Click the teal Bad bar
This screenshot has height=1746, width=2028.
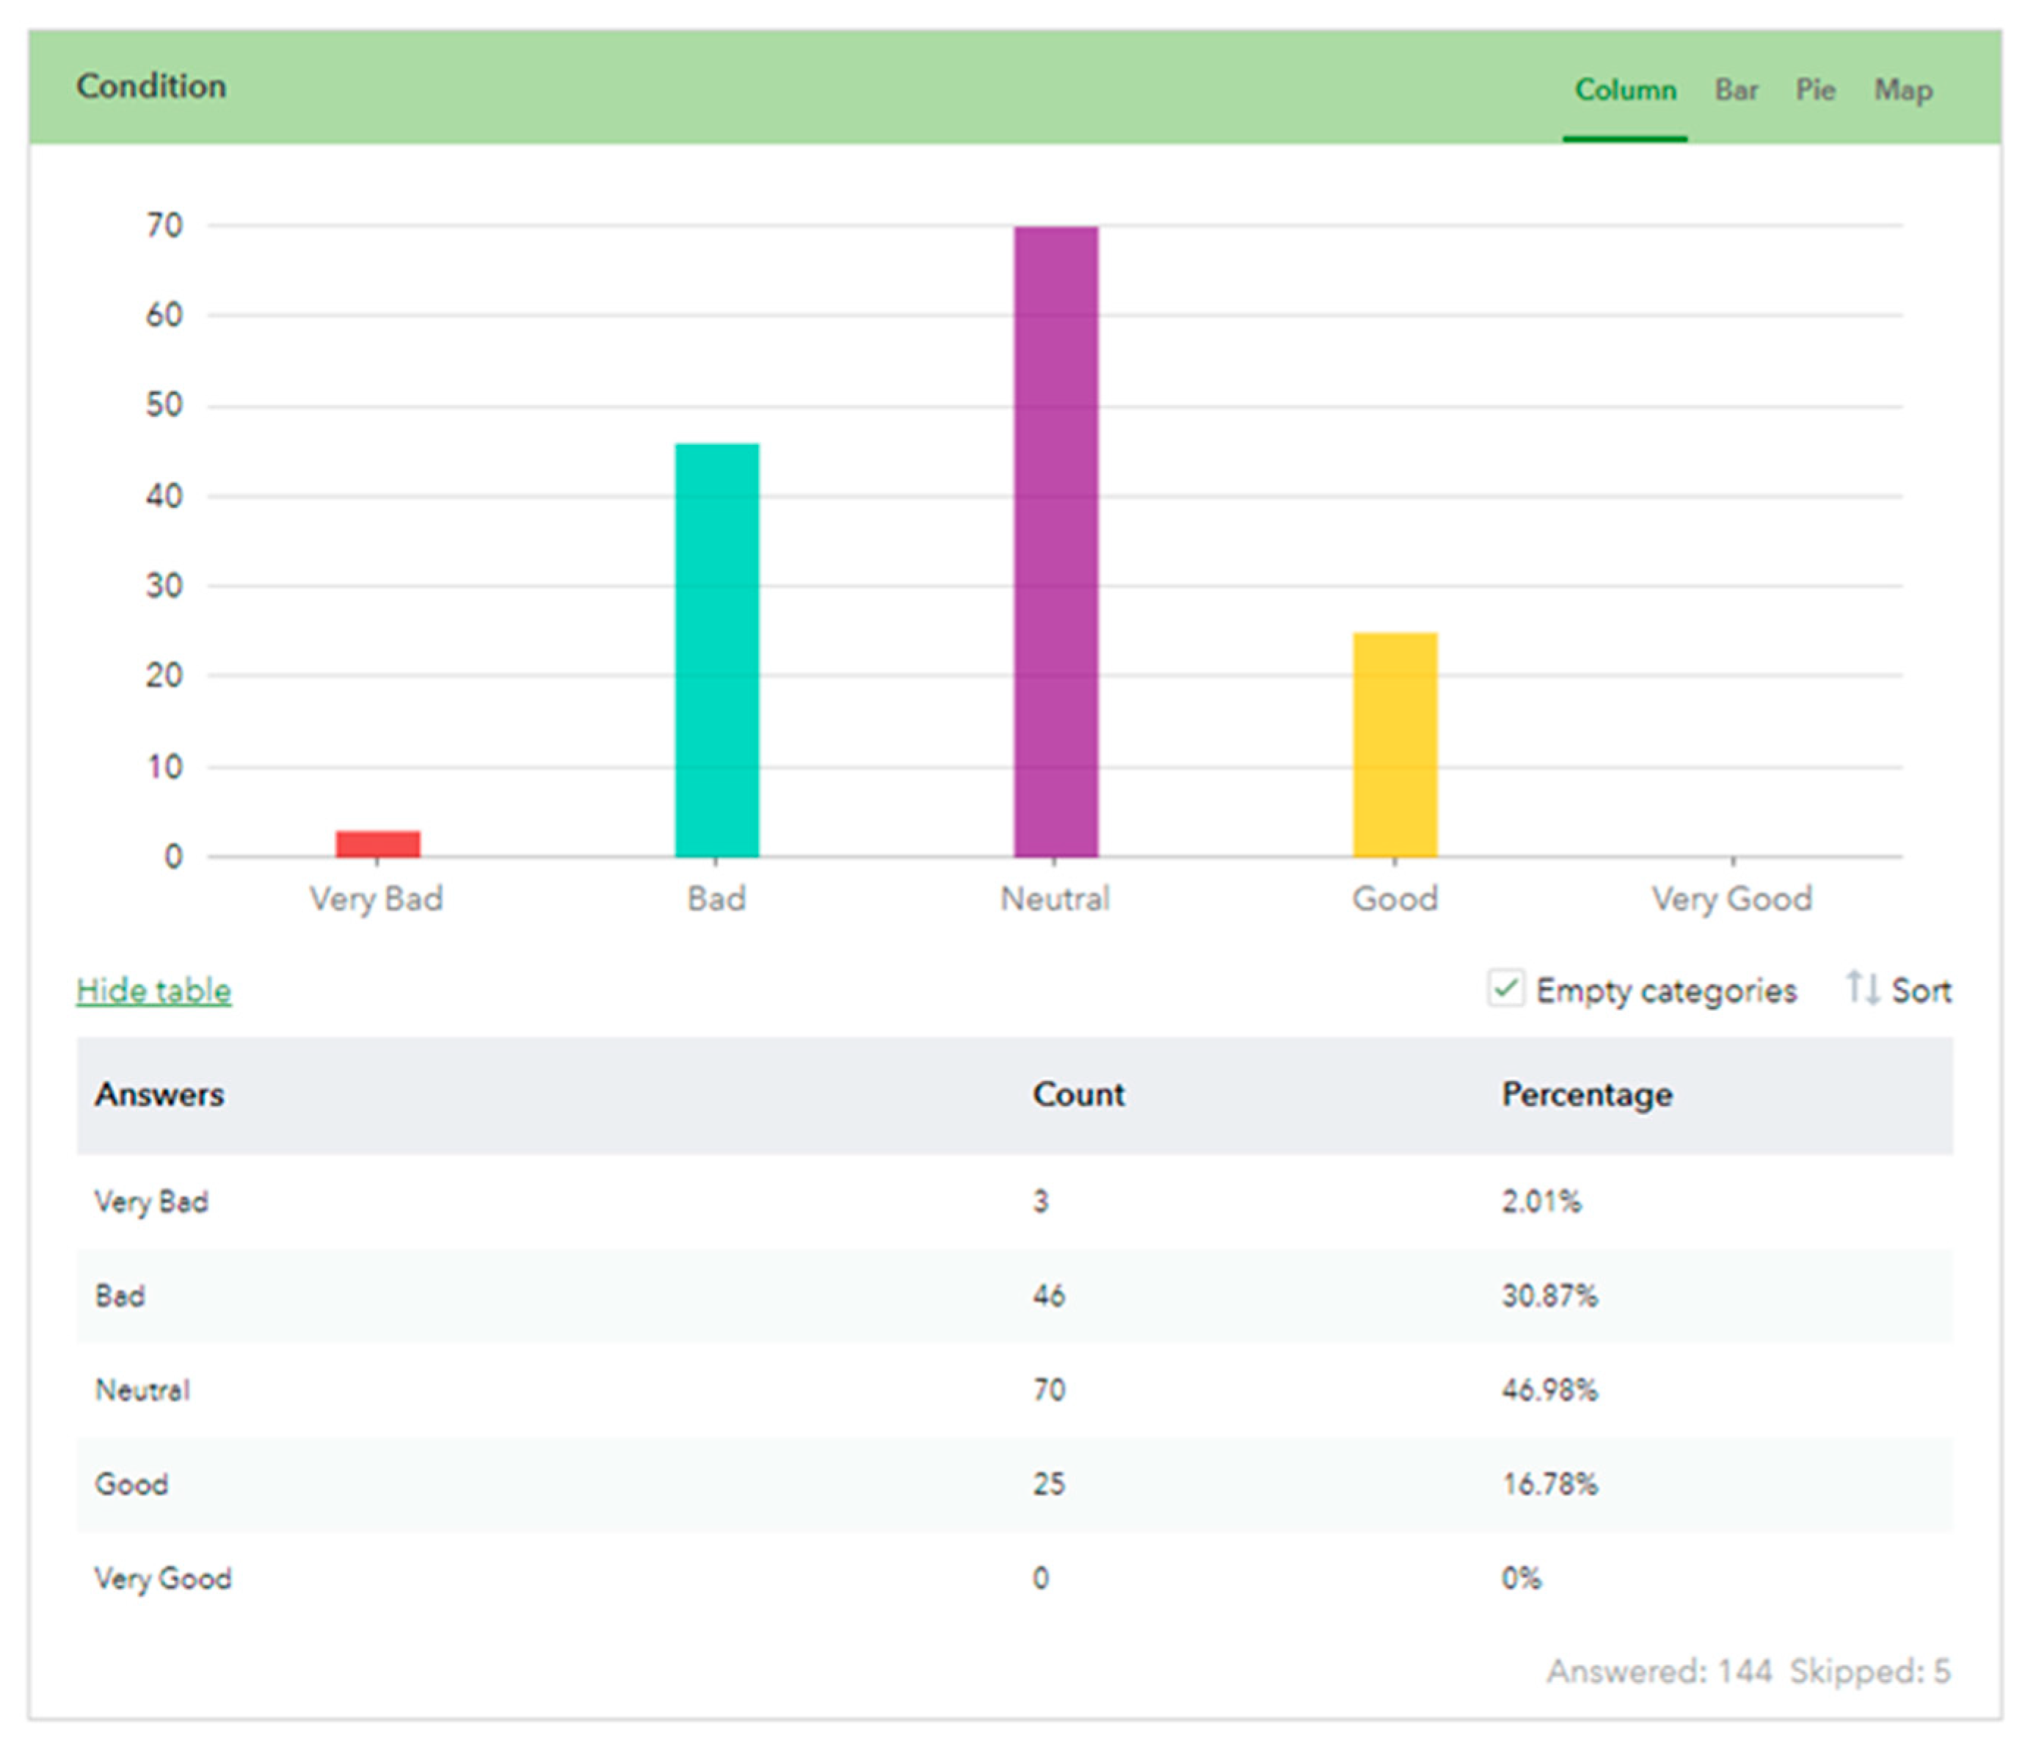pyautogui.click(x=716, y=651)
